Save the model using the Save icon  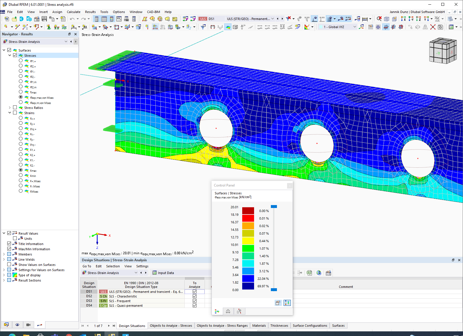coord(44,19)
